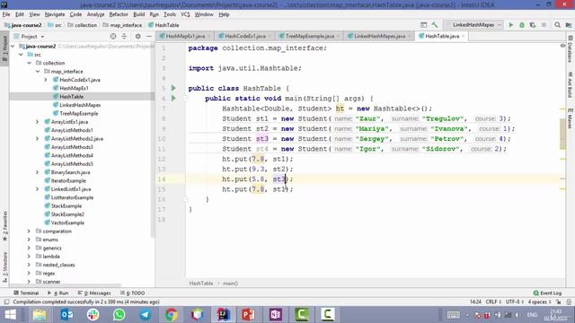The width and height of the screenshot is (575, 323).
Task: Open the Terminal tool window
Action: point(26,293)
